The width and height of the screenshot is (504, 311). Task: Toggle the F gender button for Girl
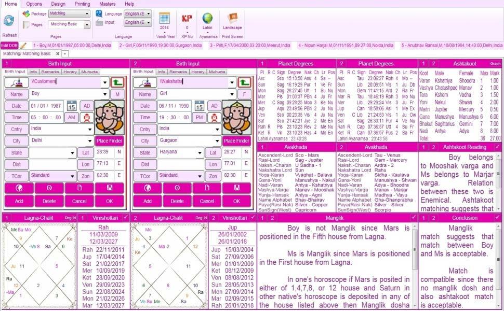[x=244, y=94]
